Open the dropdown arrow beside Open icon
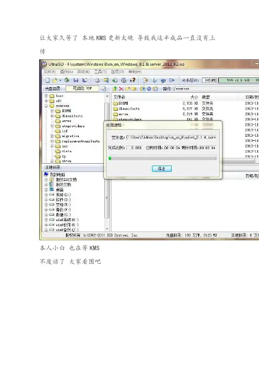The width and height of the screenshot is (259, 366). coord(60,80)
